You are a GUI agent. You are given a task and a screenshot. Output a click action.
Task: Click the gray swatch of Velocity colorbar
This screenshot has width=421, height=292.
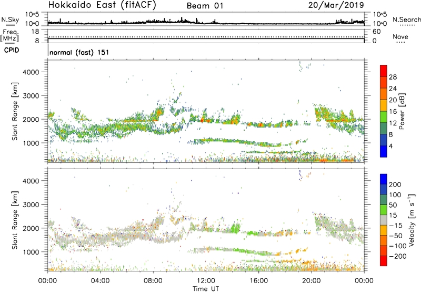[x=384, y=220]
